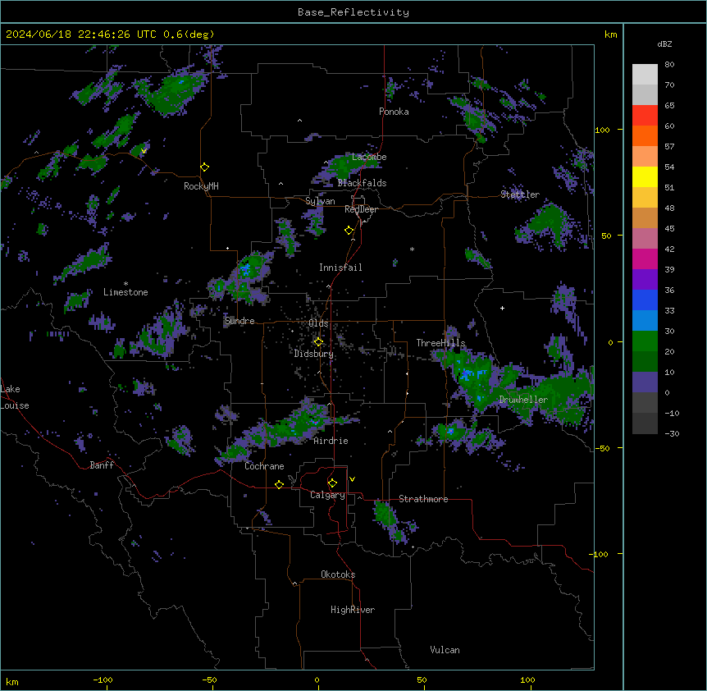The height and width of the screenshot is (691, 707).
Task: Click the Sundre label
Action: 239,321
